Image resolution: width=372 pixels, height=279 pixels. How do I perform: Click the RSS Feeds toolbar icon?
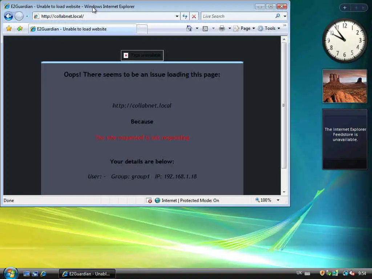click(205, 29)
